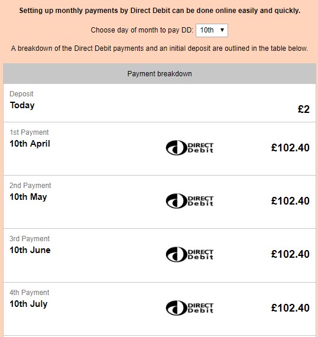Click Direct Debit logo for 10th July
This screenshot has width=318, height=337.
click(190, 308)
